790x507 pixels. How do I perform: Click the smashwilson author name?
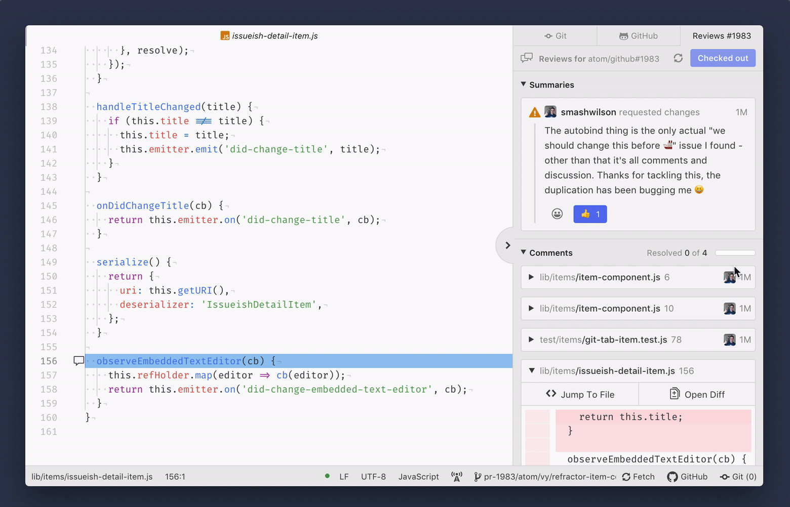tap(588, 112)
